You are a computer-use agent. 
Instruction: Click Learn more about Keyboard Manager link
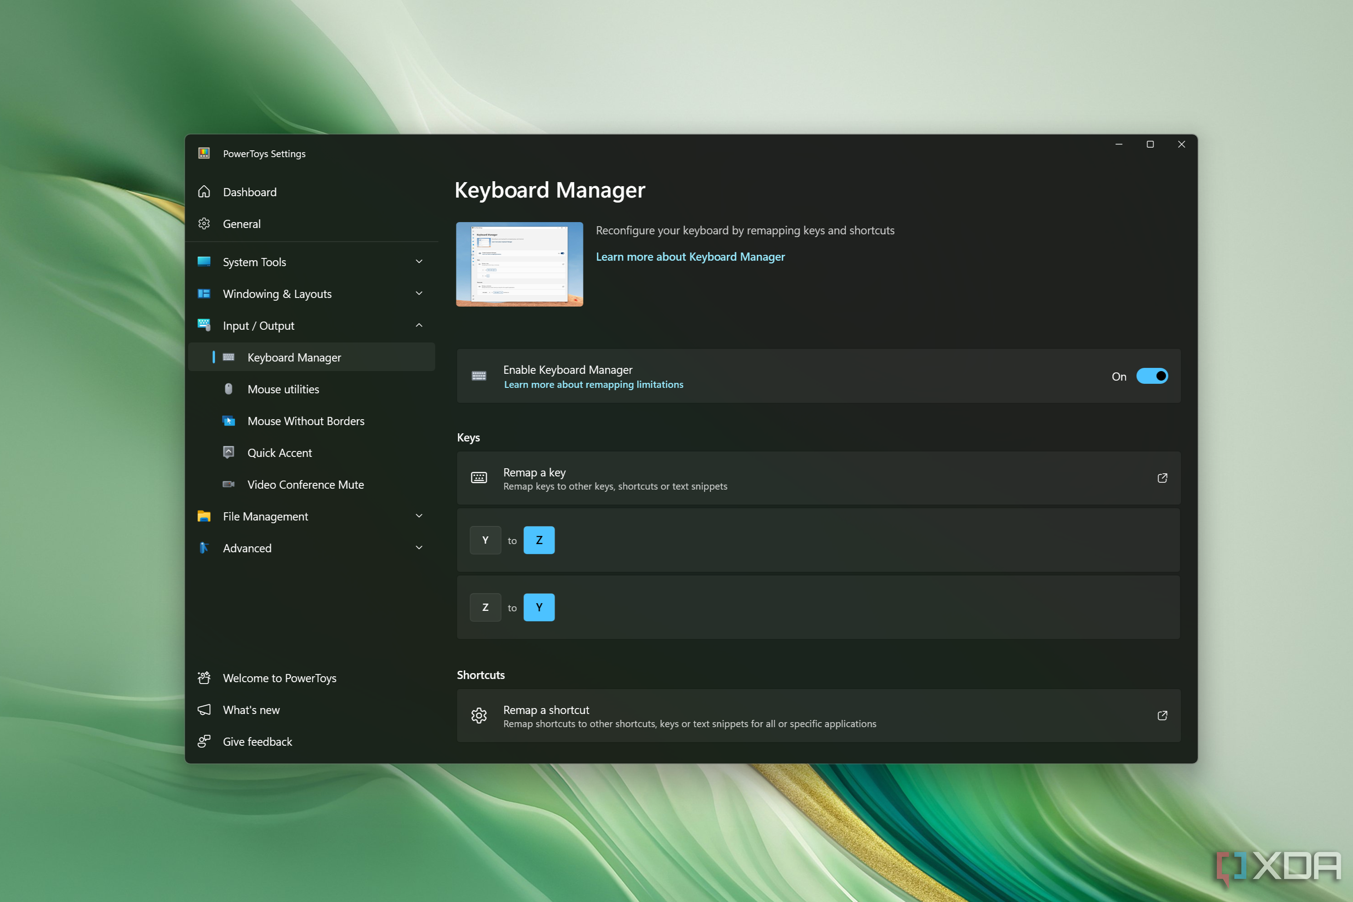click(691, 257)
